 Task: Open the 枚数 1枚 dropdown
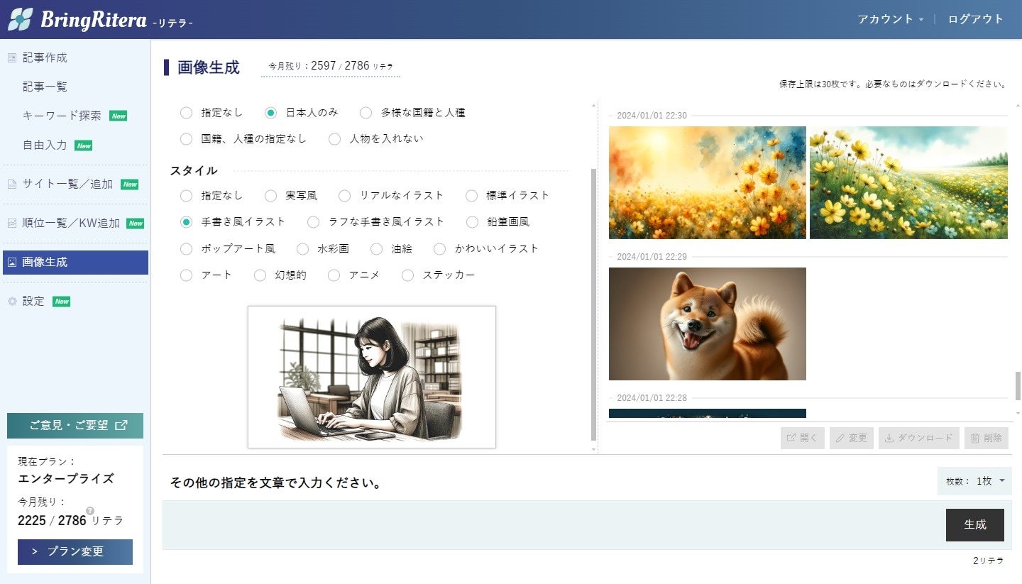(974, 481)
